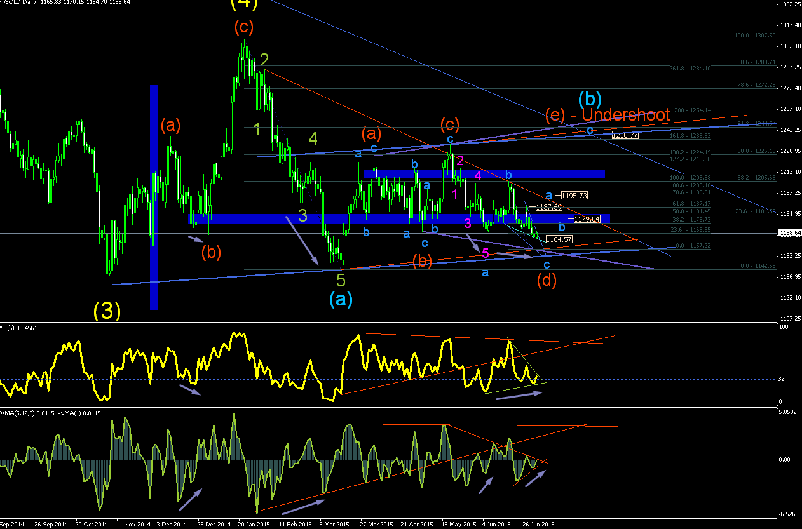This screenshot has height=529, width=802.
Task: Click the '26 Dec 2014' date label
Action: pos(213,525)
